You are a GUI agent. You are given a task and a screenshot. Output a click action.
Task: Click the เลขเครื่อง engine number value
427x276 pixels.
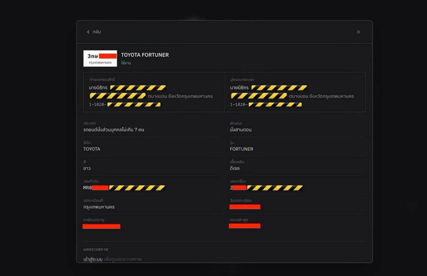pos(266,188)
